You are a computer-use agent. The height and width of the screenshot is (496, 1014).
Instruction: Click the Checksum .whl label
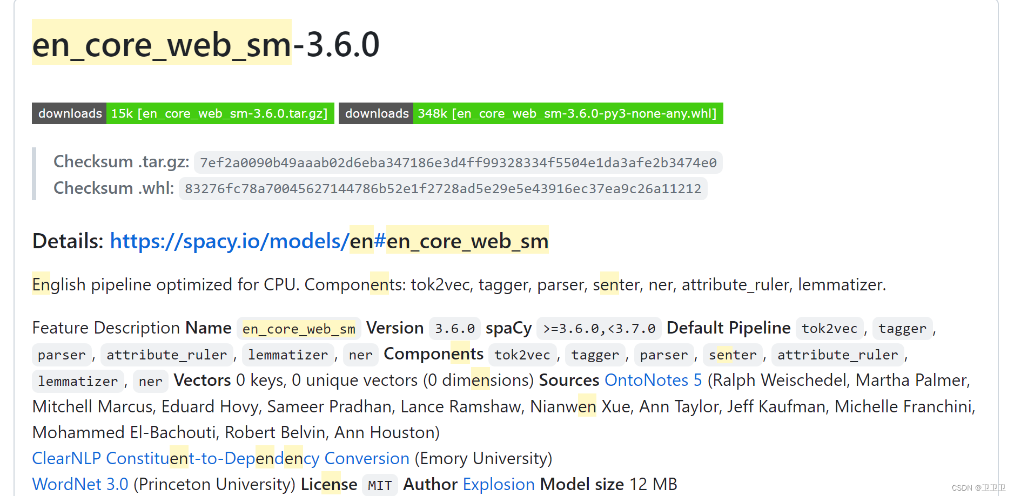click(114, 188)
